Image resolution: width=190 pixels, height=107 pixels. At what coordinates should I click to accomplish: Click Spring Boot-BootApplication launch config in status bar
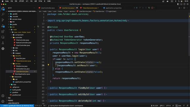(x=66, y=106)
